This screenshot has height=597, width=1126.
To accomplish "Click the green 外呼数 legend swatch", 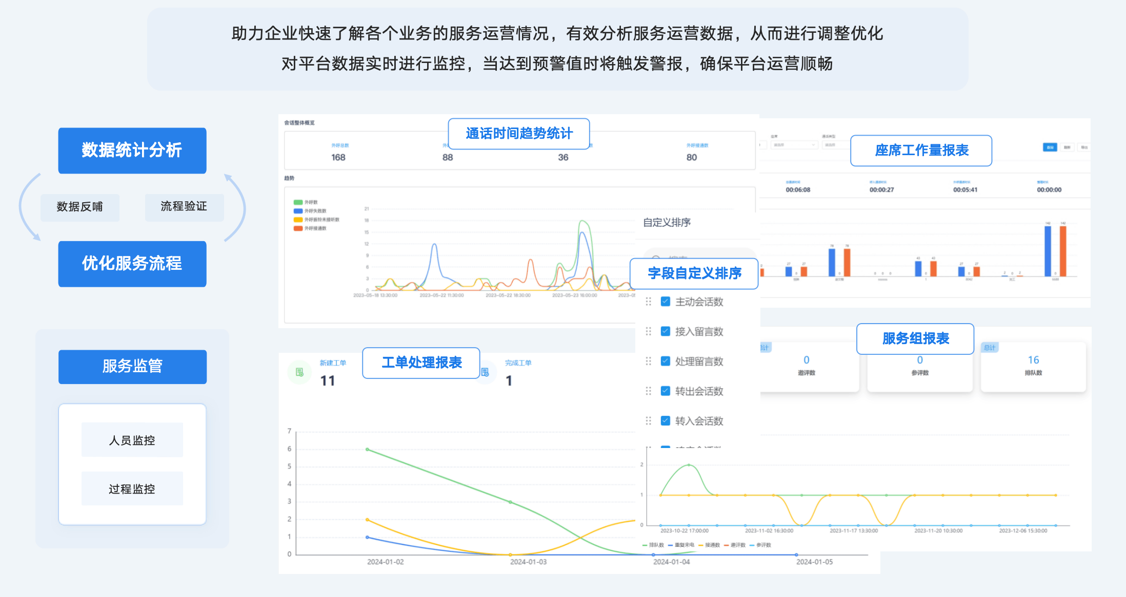I will [x=298, y=202].
